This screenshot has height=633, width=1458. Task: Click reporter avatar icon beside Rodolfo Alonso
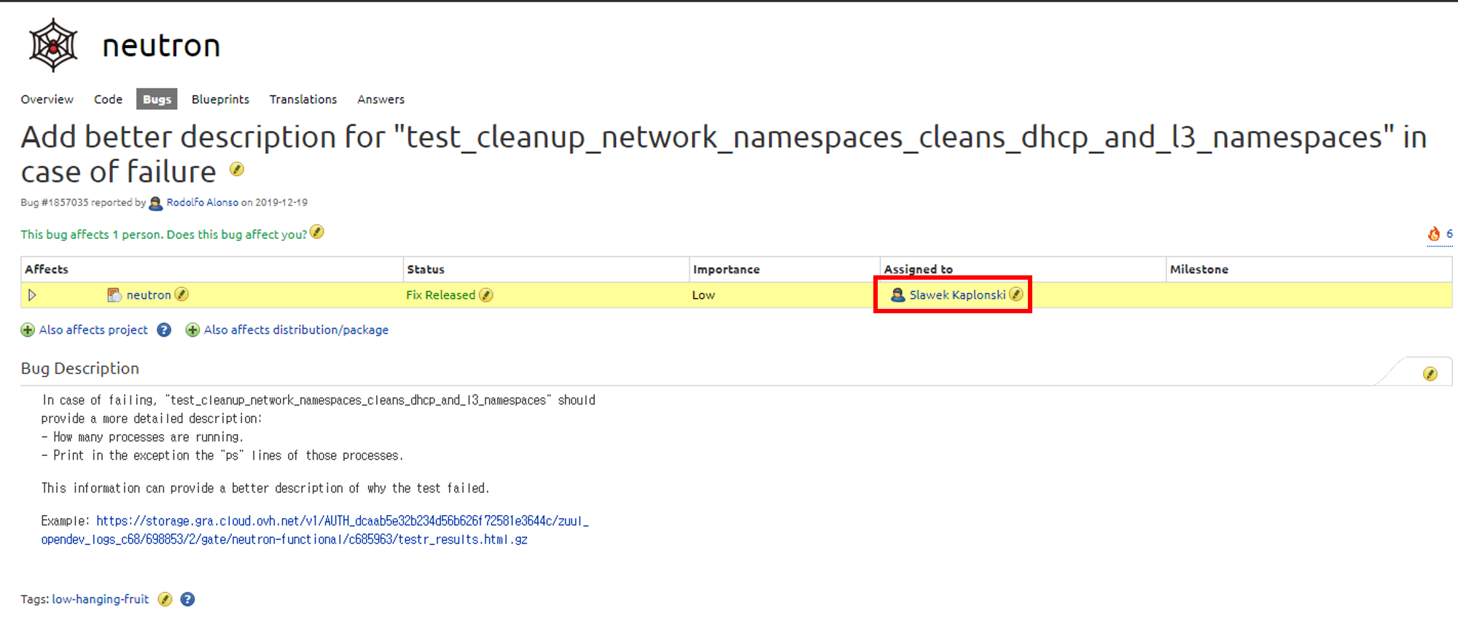tap(156, 203)
